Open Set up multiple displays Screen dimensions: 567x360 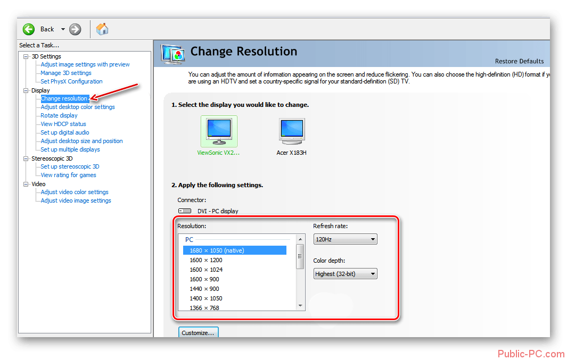pos(70,149)
